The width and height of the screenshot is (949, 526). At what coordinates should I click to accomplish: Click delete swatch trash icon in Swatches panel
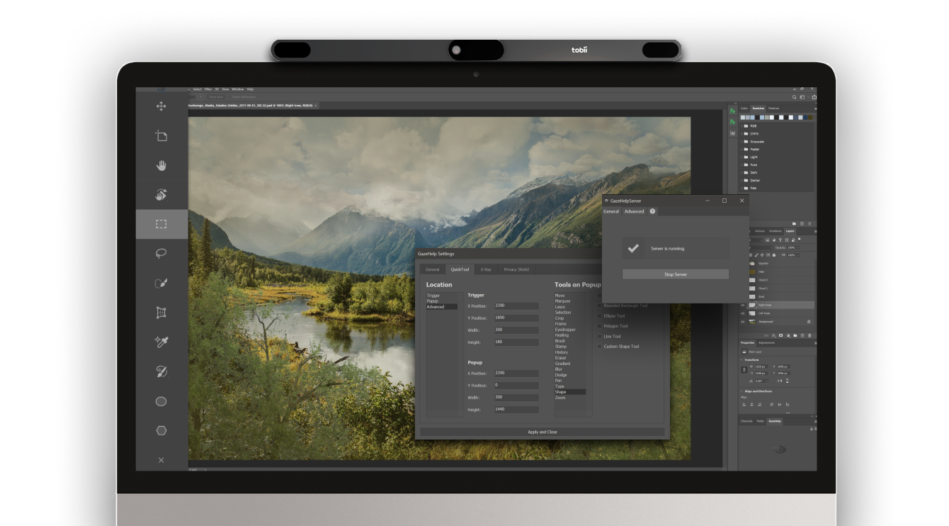coord(809,224)
